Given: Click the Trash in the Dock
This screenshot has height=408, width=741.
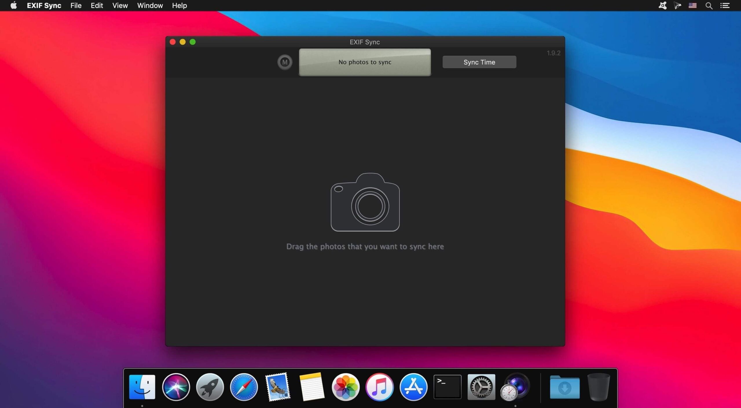Looking at the screenshot, I should point(599,387).
